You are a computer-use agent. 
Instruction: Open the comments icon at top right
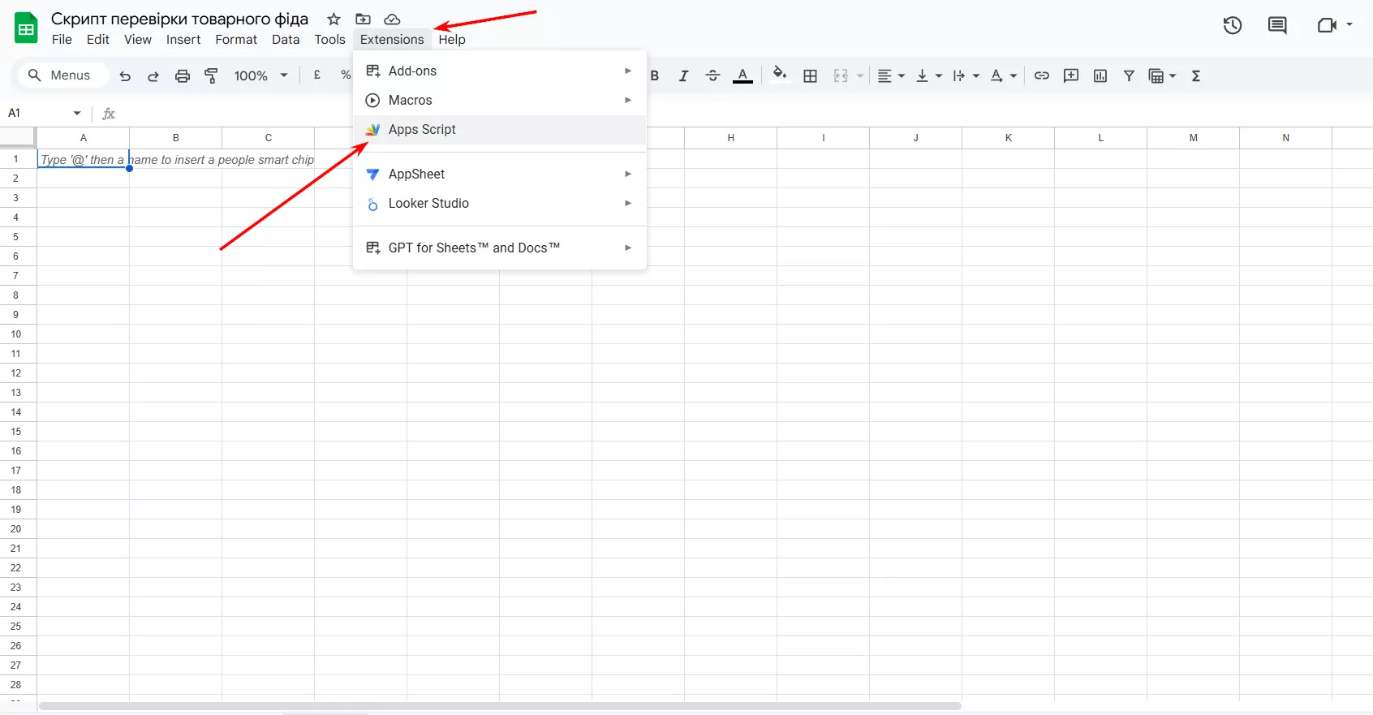pos(1277,26)
